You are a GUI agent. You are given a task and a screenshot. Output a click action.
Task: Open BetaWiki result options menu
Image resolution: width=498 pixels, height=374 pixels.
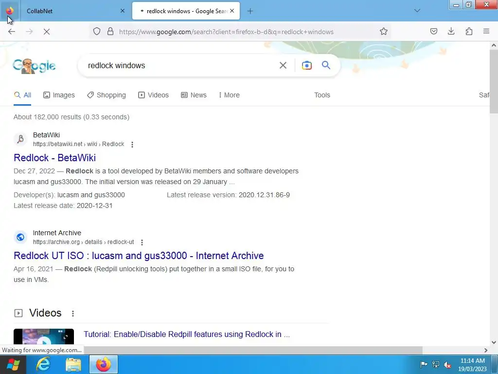[132, 144]
